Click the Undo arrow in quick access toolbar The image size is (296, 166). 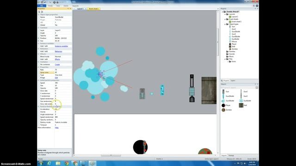pyautogui.click(x=45, y=2)
